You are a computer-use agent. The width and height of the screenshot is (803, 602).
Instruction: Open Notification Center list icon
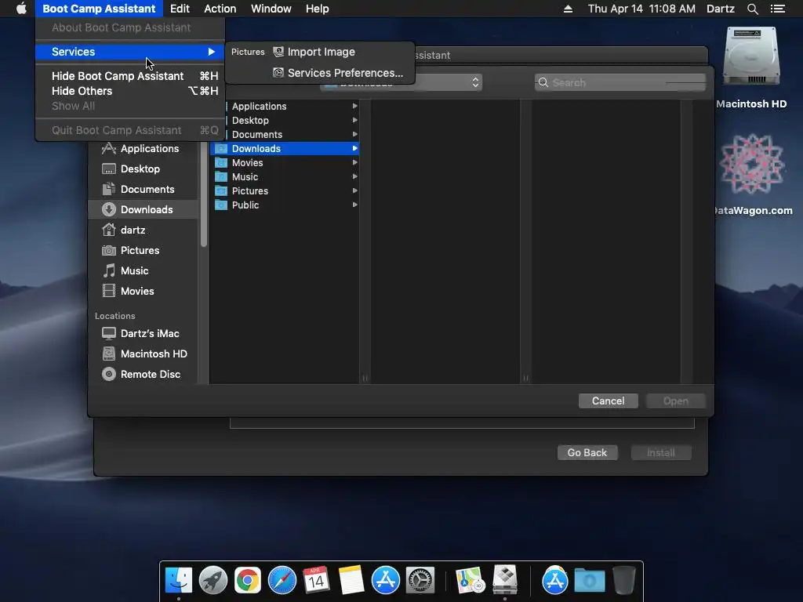pyautogui.click(x=777, y=9)
